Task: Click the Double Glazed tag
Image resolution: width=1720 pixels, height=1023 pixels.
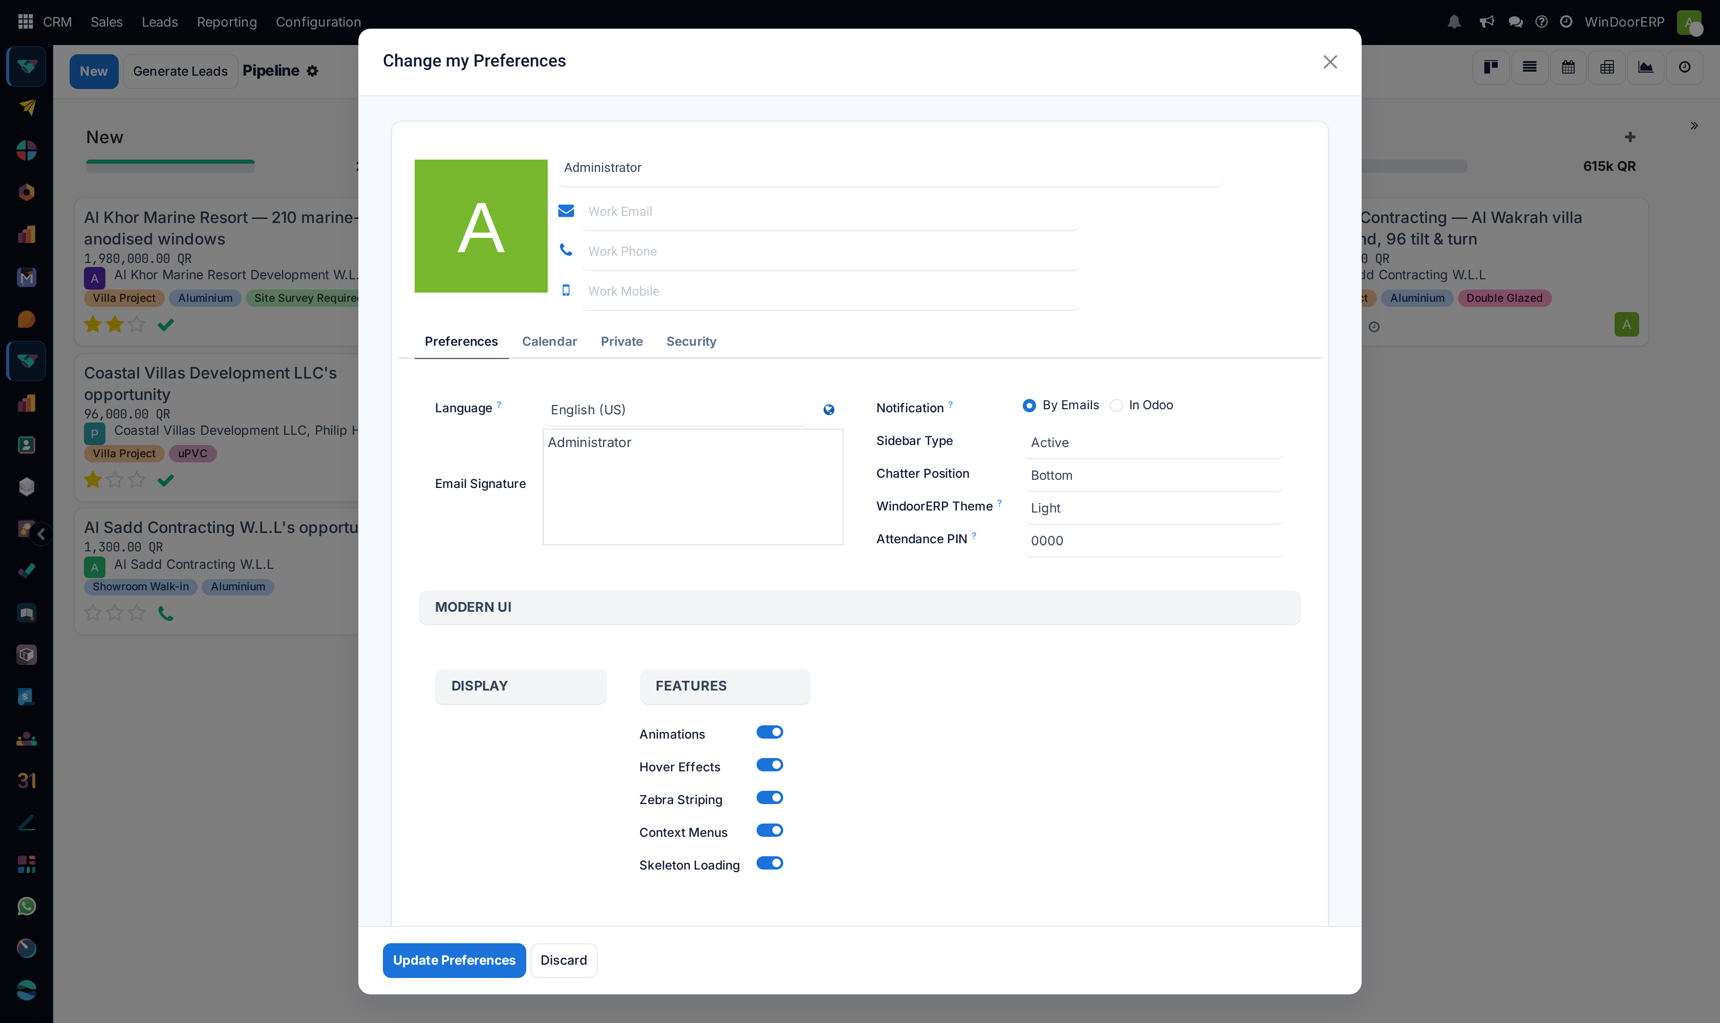Action: [x=1504, y=298]
